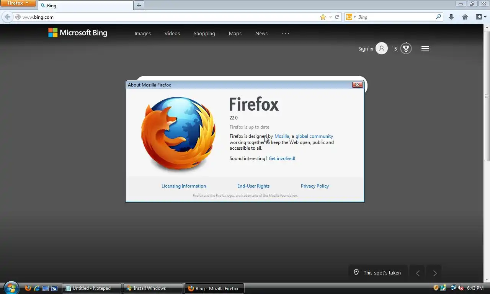Open Shopping on Bing navigation

point(204,33)
